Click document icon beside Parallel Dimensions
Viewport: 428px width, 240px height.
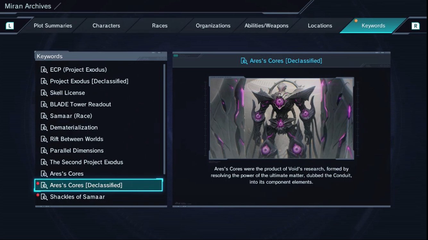pos(44,150)
